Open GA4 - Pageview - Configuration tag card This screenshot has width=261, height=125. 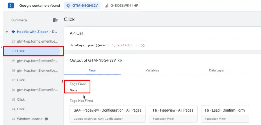[x=108, y=114]
